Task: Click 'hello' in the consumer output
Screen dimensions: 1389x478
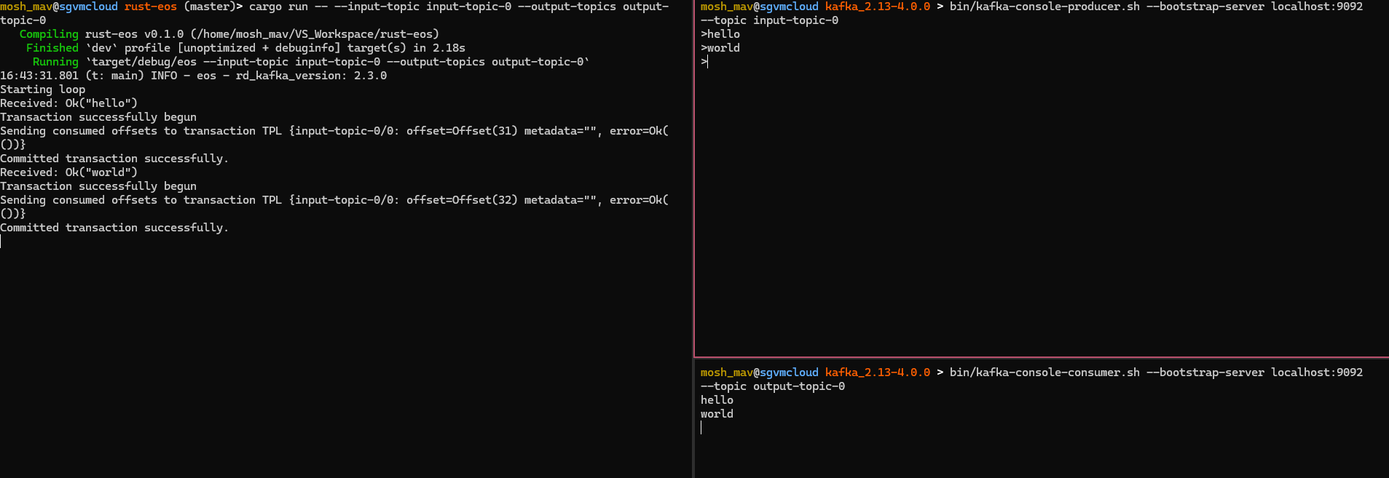Action: (x=717, y=400)
